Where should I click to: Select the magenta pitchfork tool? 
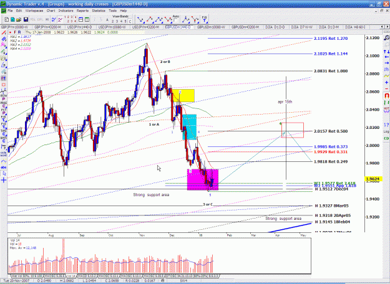(x=4, y=45)
